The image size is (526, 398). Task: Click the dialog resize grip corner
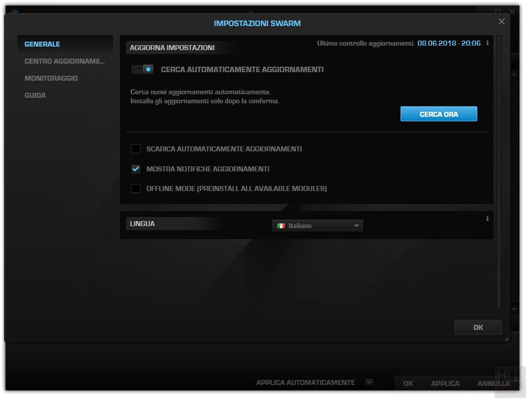click(x=506, y=339)
